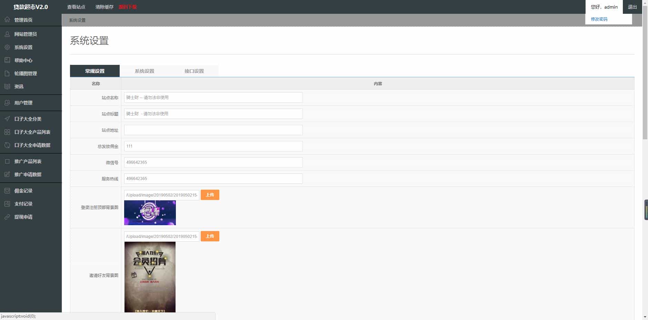Select the document icon for 轮播图管理
This screenshot has width=648, height=320.
point(7,73)
